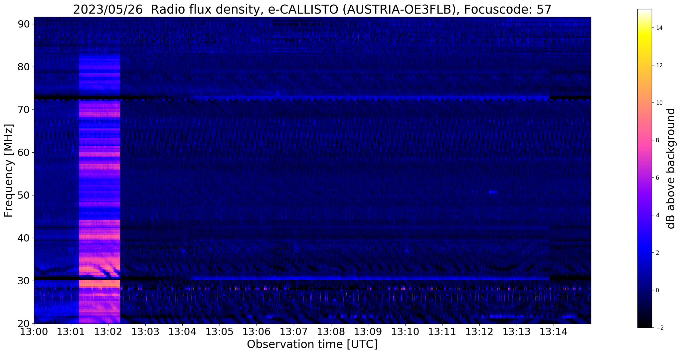Click the 13:11 time tick label
The height and width of the screenshot is (354, 681).
click(x=442, y=332)
